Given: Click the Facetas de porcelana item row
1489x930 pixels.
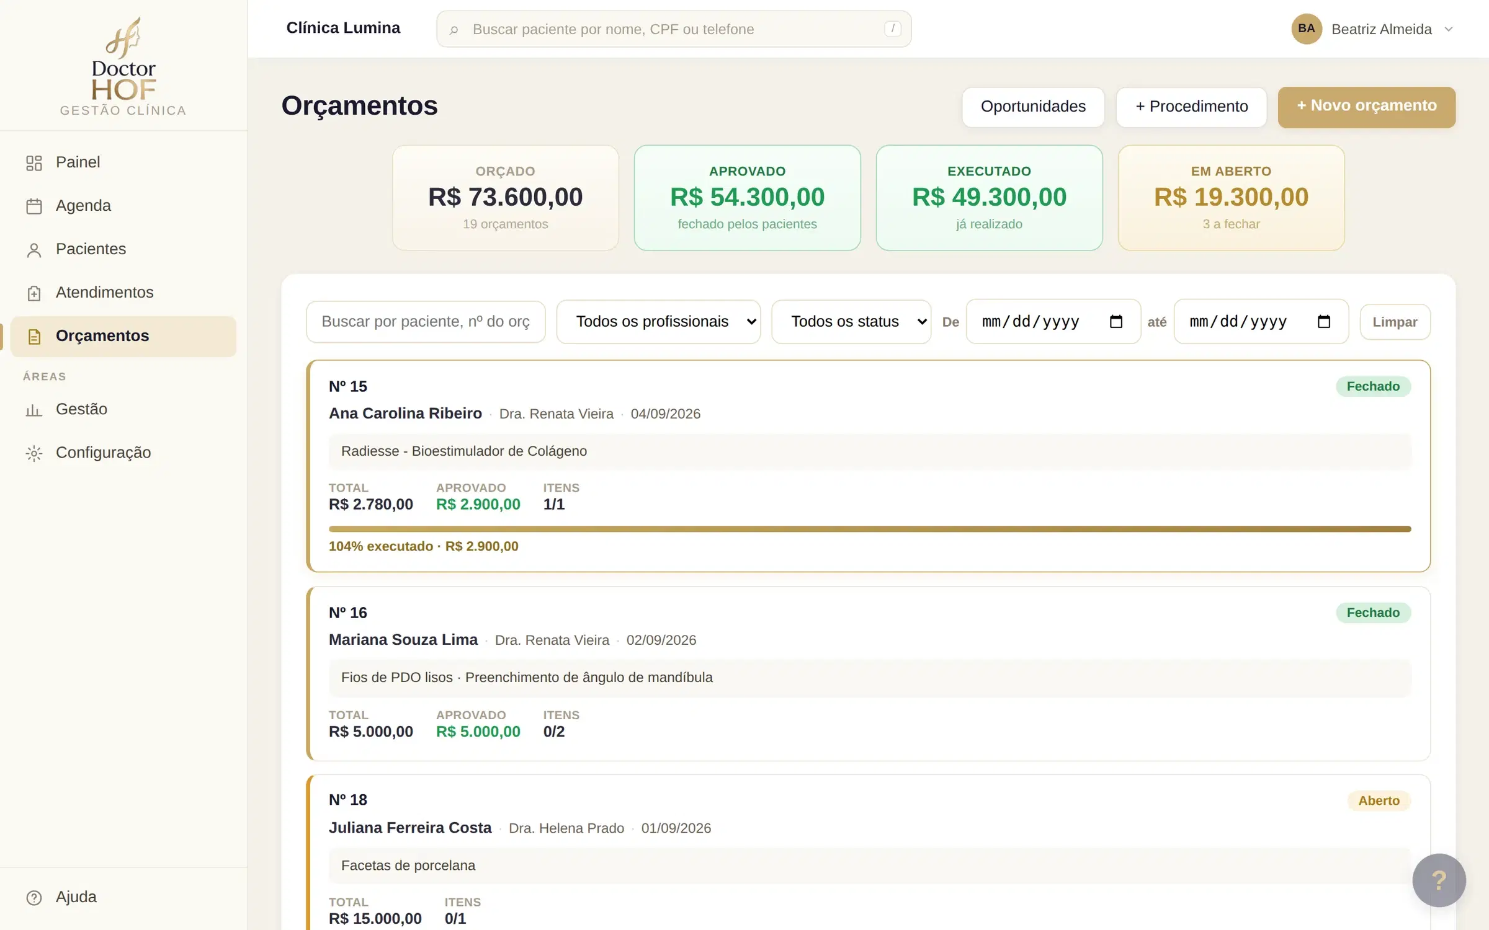Looking at the screenshot, I should tap(870, 866).
